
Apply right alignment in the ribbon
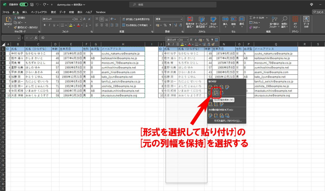(106, 25)
